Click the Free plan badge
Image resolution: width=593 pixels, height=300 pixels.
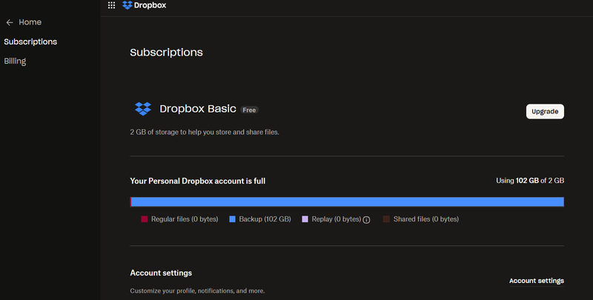click(249, 110)
